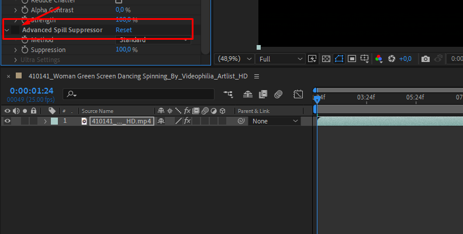
Task: Toggle the Motion Blur switch for layer 1
Action: click(x=205, y=121)
